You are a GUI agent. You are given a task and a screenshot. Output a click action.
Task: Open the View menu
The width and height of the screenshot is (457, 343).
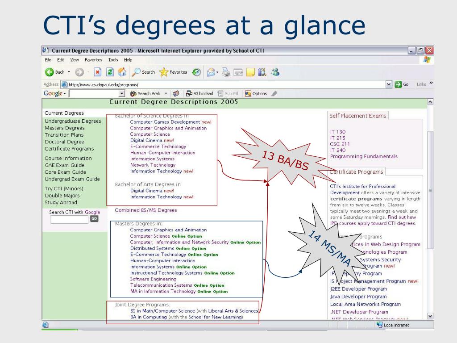(x=75, y=60)
